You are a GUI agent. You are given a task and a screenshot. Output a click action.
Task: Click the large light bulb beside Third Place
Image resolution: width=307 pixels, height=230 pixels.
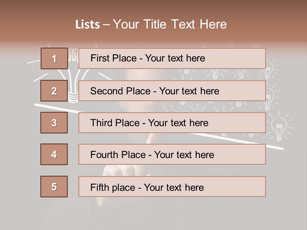click(x=279, y=128)
